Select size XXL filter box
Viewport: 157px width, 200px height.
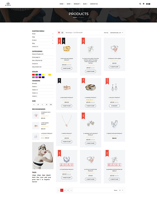click(51, 105)
